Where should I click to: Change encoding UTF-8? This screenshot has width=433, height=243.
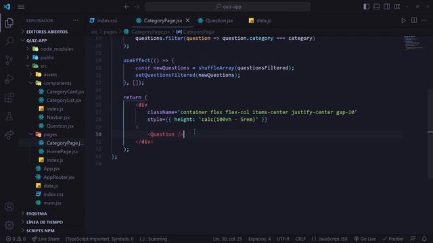283,239
